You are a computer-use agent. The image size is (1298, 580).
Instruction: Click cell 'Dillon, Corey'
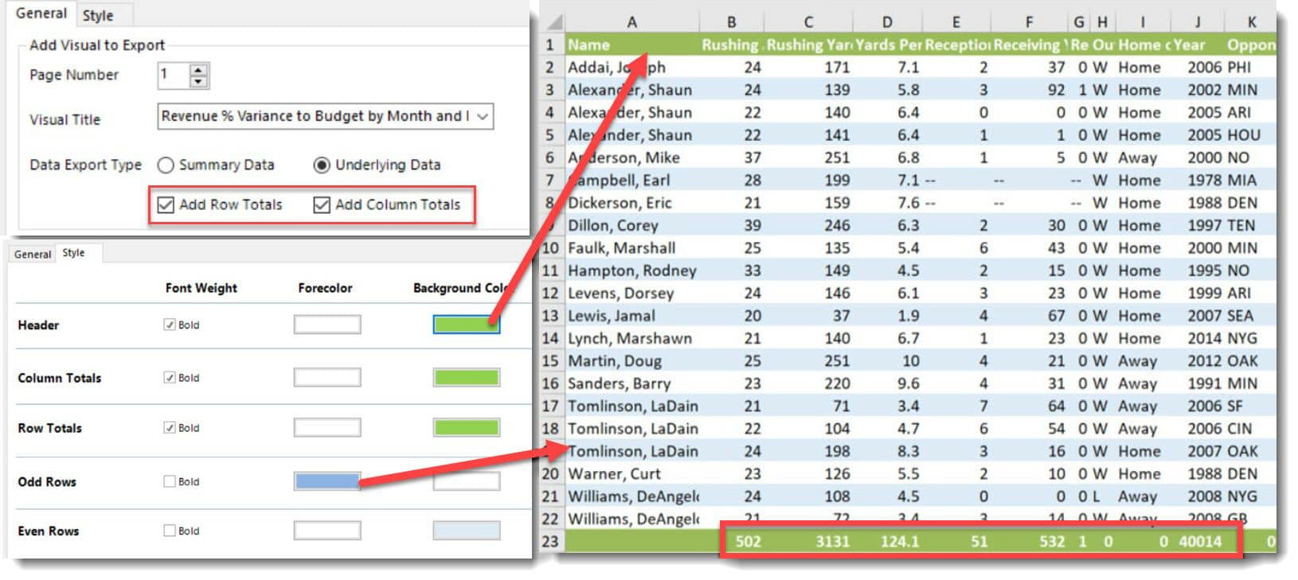point(632,225)
